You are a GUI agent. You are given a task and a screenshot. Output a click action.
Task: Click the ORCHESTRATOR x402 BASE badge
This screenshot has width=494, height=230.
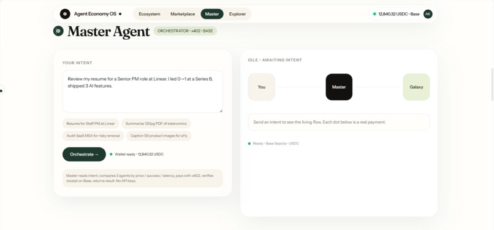click(x=185, y=31)
